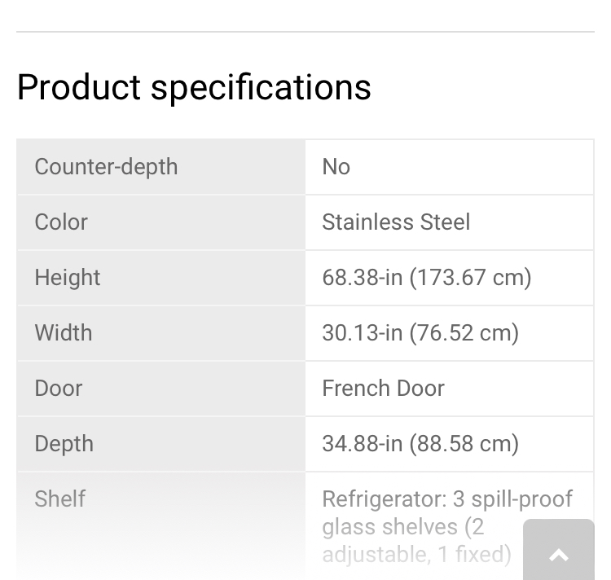Click the adjustable, 1 fixed text line

coord(416,554)
